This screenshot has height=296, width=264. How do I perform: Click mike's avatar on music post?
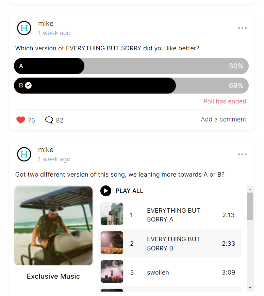coord(24,154)
